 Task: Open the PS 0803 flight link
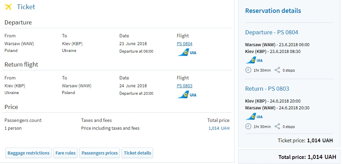pos(184,86)
